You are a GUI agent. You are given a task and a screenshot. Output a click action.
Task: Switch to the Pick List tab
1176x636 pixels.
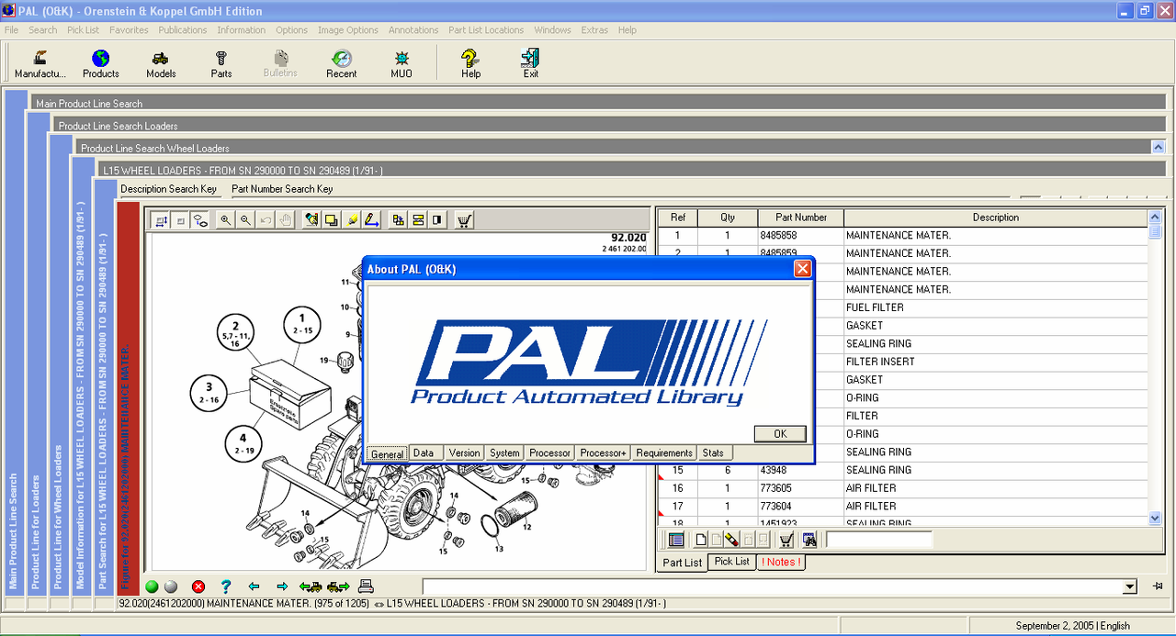click(732, 562)
